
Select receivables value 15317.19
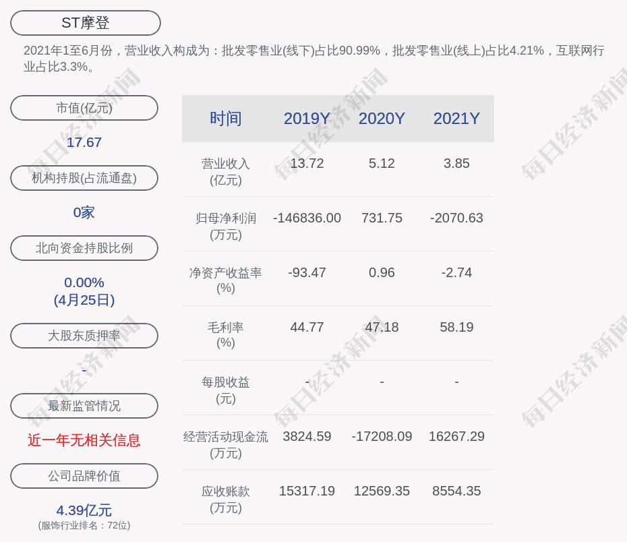[307, 491]
